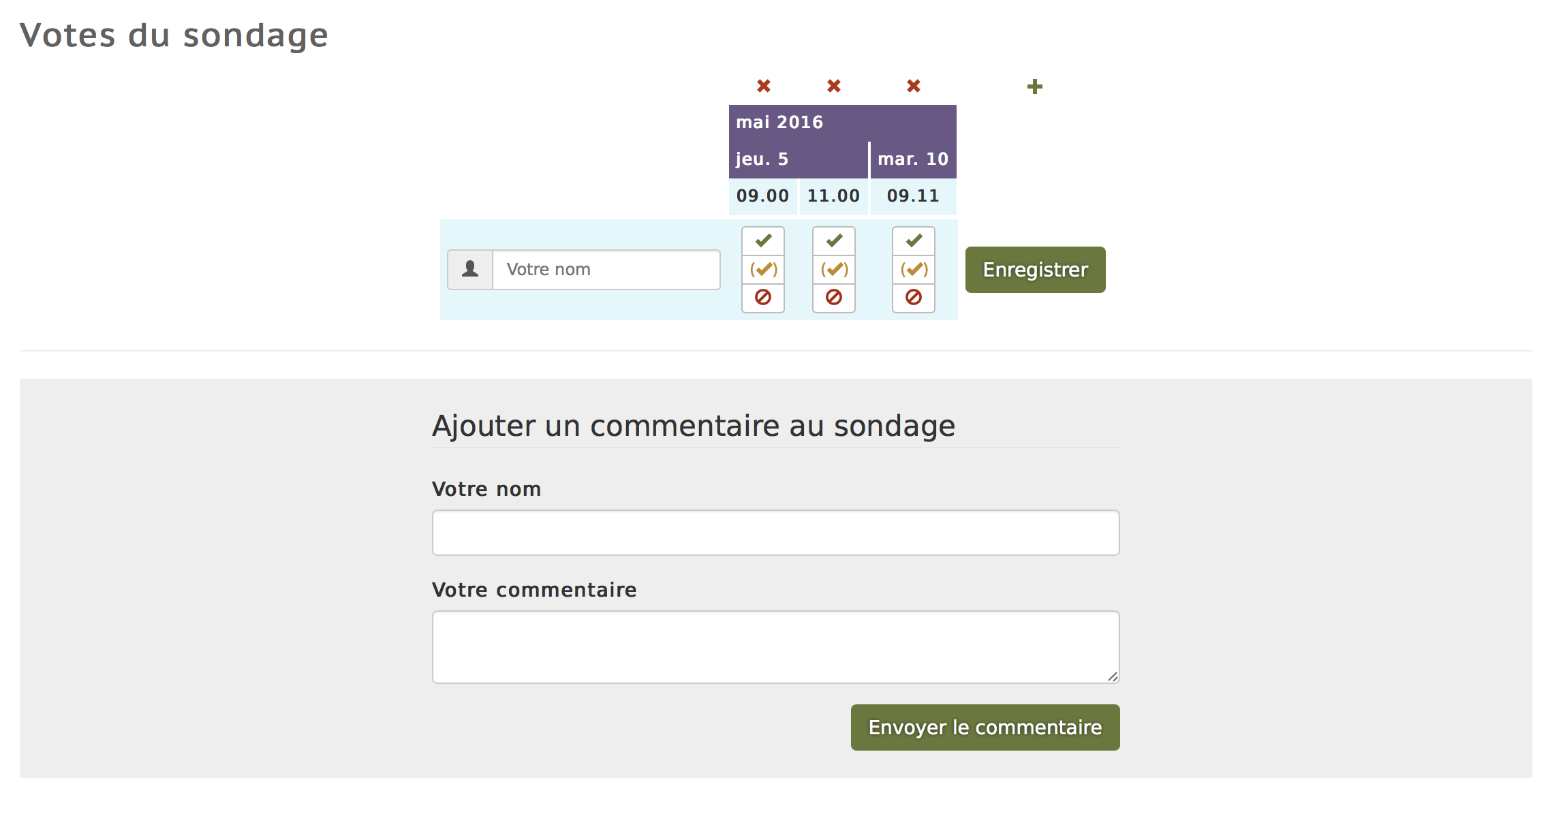Click the user icon beside Votre nom

pos(470,270)
